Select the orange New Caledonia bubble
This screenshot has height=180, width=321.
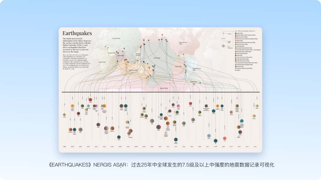point(217,106)
